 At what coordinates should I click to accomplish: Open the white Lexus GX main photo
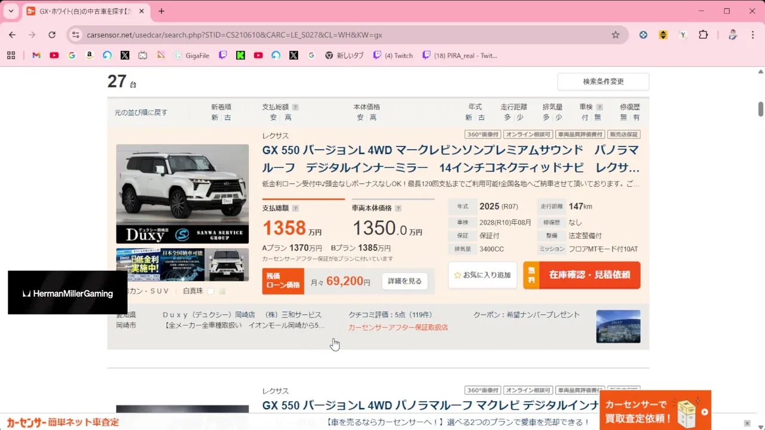click(182, 193)
